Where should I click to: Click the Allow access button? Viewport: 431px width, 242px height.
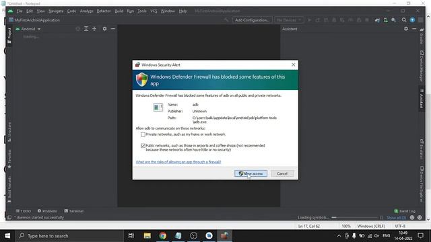251,173
